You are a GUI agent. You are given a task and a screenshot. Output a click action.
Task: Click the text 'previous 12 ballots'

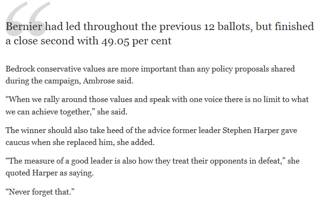[x=206, y=27]
